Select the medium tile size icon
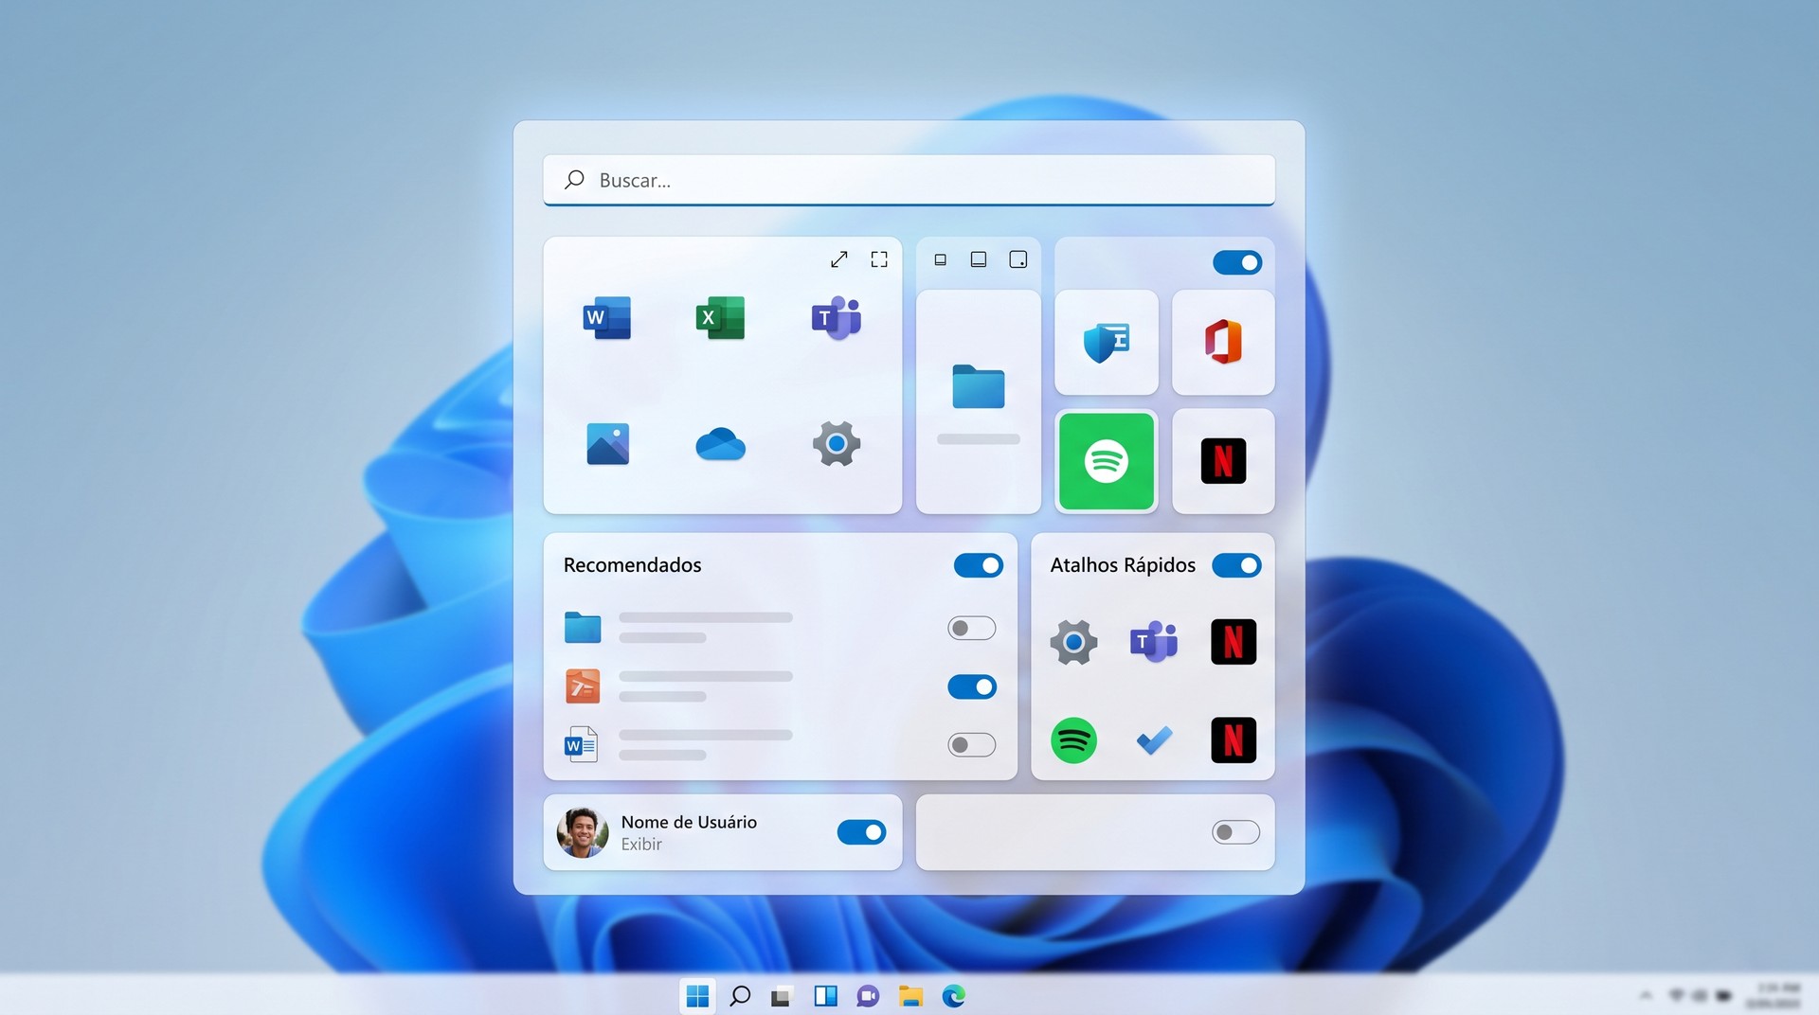The image size is (1819, 1015). pos(979,259)
